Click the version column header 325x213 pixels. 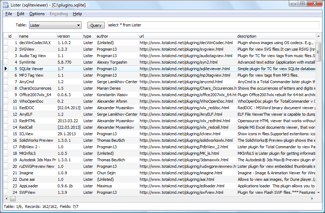69,36
